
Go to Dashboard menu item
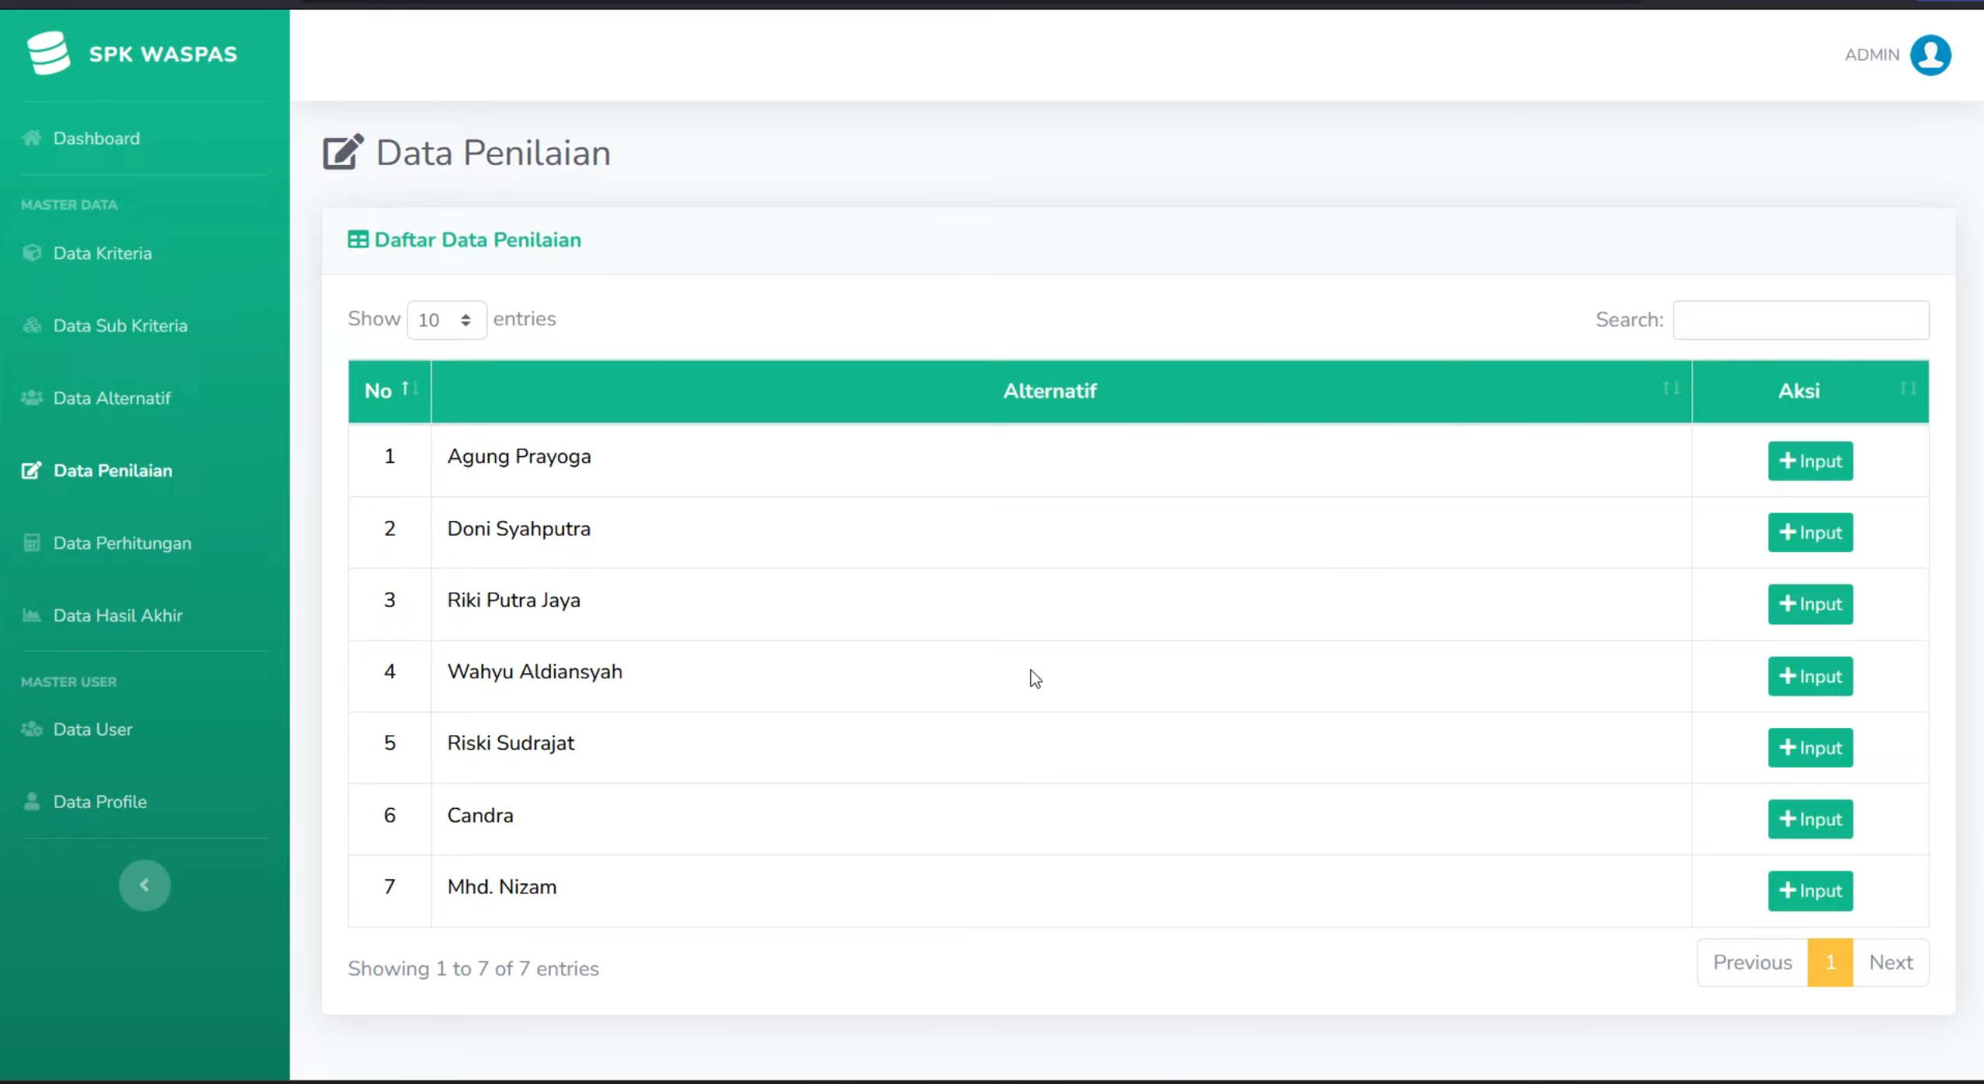(96, 138)
